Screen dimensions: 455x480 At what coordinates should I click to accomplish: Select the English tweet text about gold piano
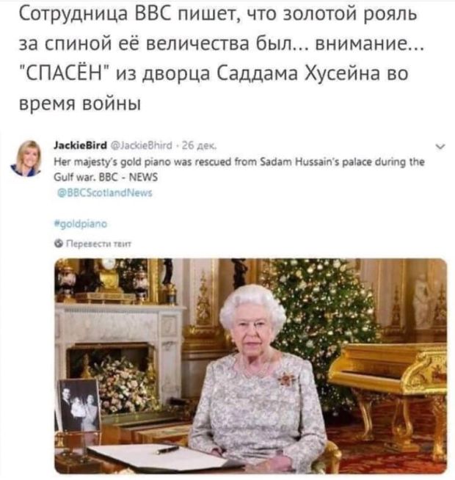tap(239, 170)
